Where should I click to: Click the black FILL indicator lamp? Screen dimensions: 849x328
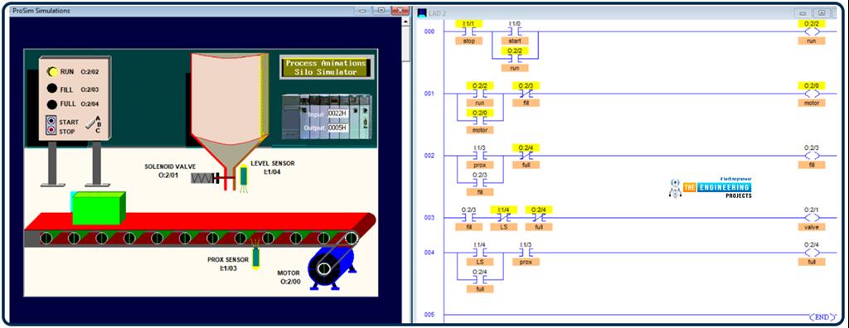pos(52,89)
